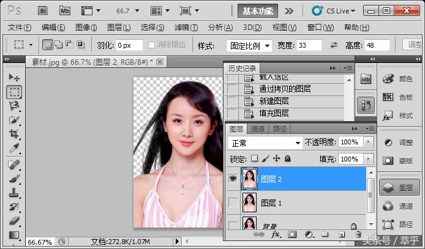The image size is (425, 249).
Task: Select the Eyedropper tool
Action: [14, 148]
